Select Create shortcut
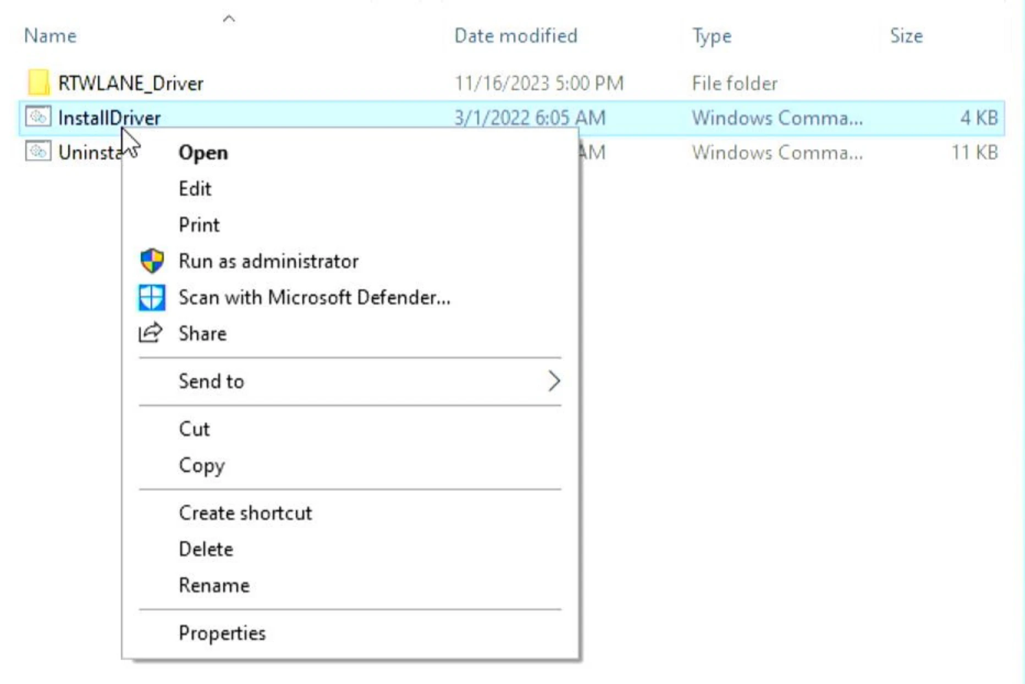1025x684 pixels. pyautogui.click(x=245, y=513)
